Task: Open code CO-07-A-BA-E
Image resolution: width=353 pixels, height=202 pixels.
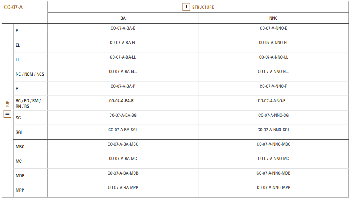Action: (123, 28)
